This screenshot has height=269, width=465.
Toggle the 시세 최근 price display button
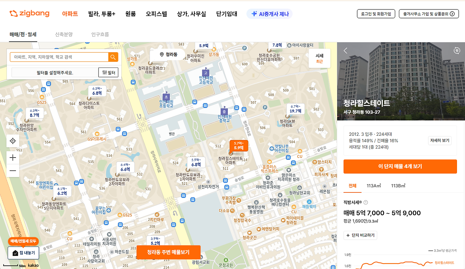319,58
